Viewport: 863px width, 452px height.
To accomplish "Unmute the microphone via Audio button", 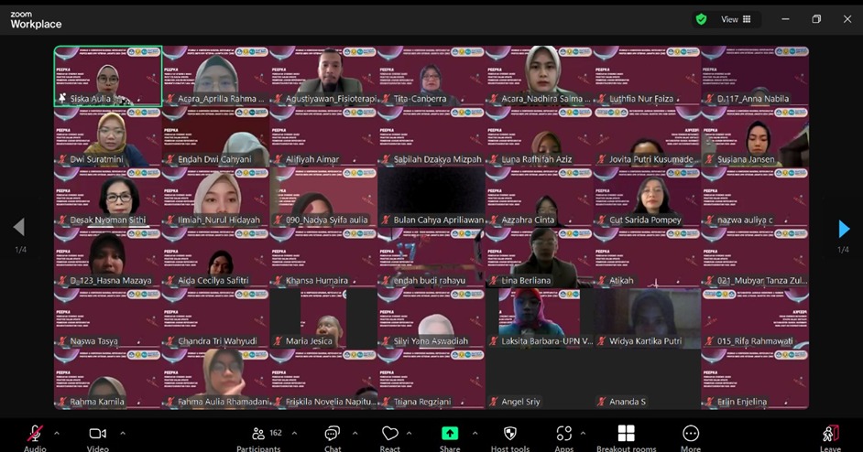I will (35, 434).
